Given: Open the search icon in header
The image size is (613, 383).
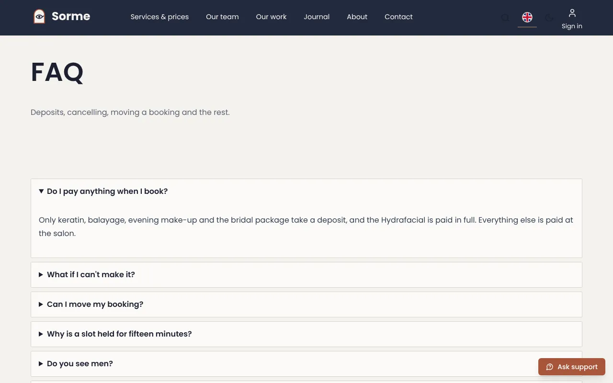Looking at the screenshot, I should coord(505,18).
